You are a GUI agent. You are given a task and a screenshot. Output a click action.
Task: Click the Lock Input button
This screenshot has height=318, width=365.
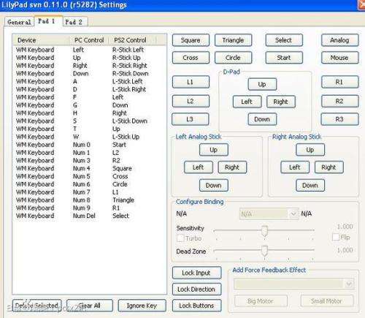[x=196, y=273]
